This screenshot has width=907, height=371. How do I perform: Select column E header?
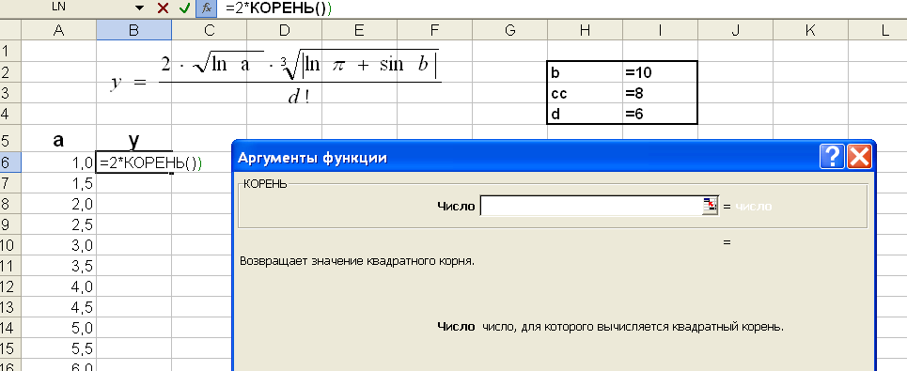coord(360,31)
